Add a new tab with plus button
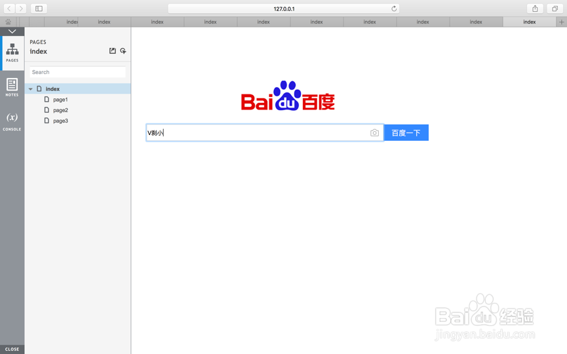Image resolution: width=567 pixels, height=354 pixels. [x=561, y=22]
